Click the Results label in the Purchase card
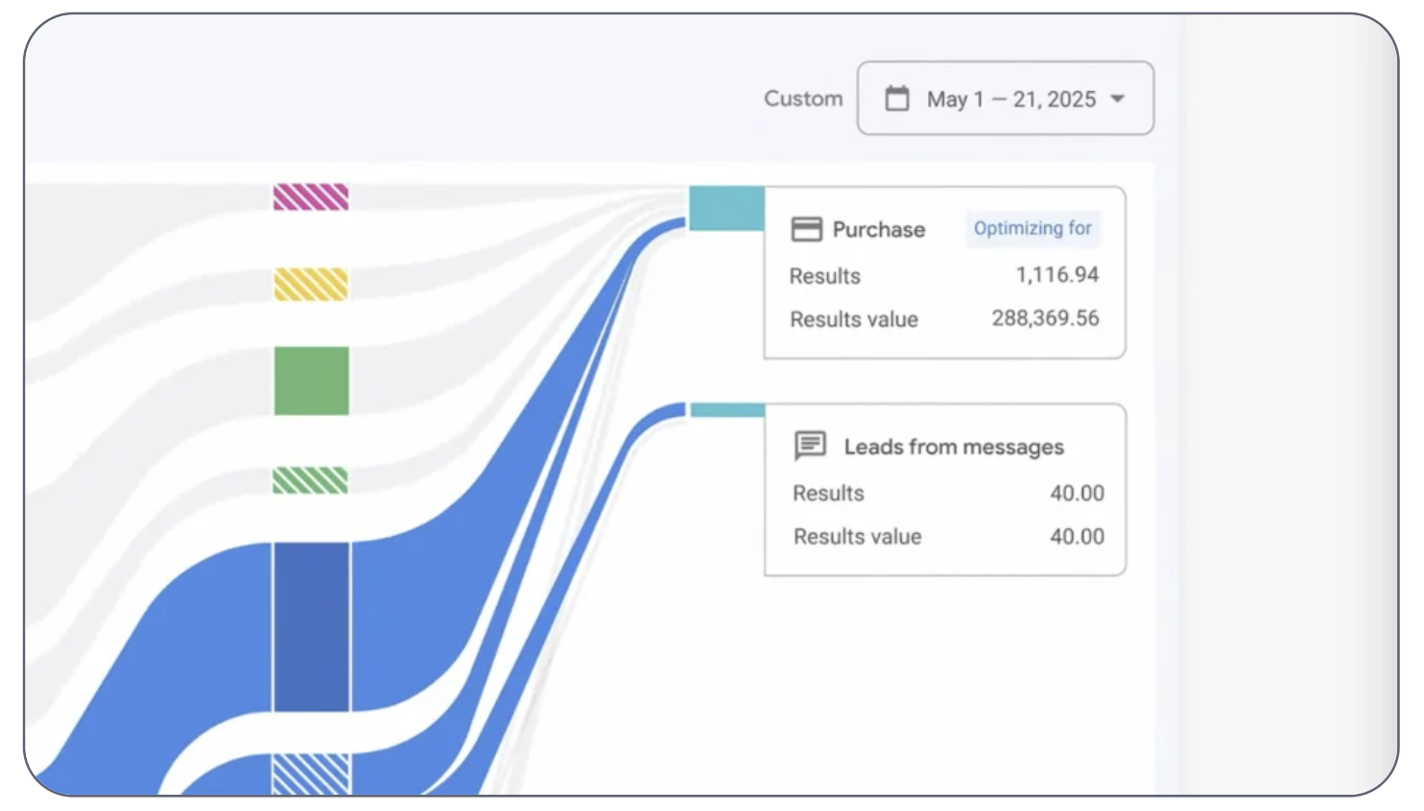The image size is (1424, 811). (825, 276)
